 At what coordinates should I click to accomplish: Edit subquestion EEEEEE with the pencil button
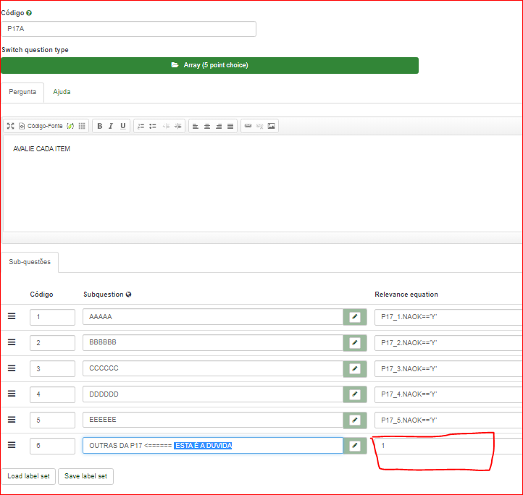(355, 420)
